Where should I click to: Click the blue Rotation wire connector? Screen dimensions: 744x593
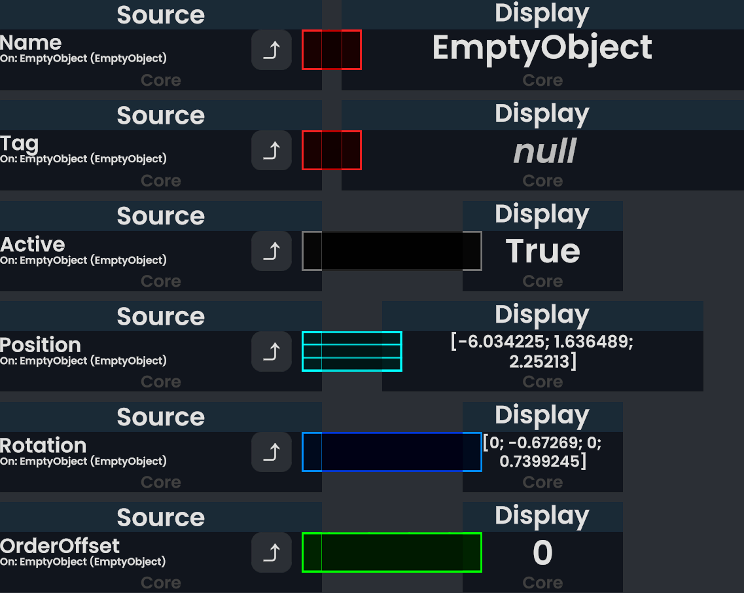coord(391,452)
